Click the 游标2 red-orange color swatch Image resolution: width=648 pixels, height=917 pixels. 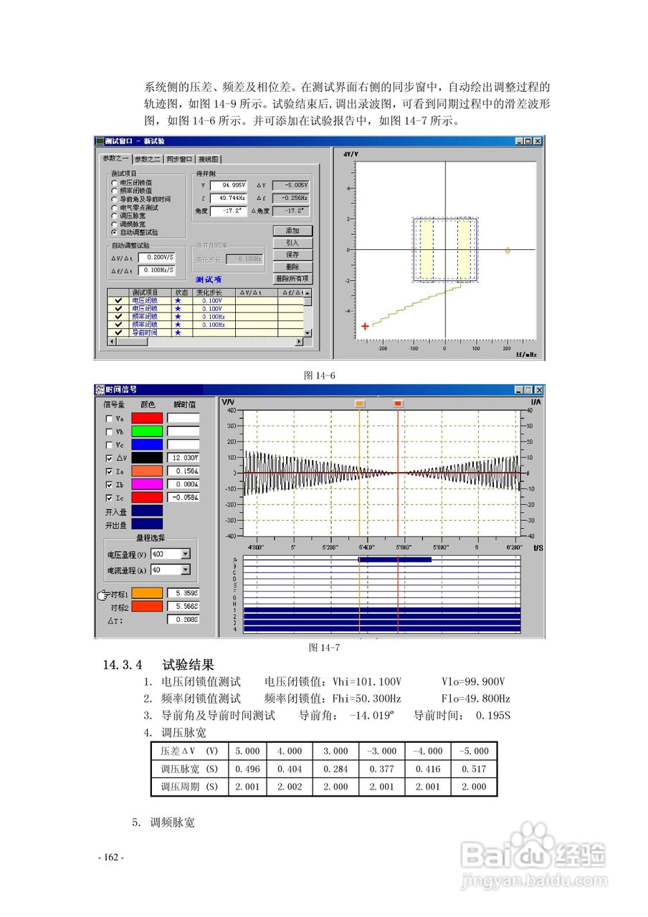146,606
